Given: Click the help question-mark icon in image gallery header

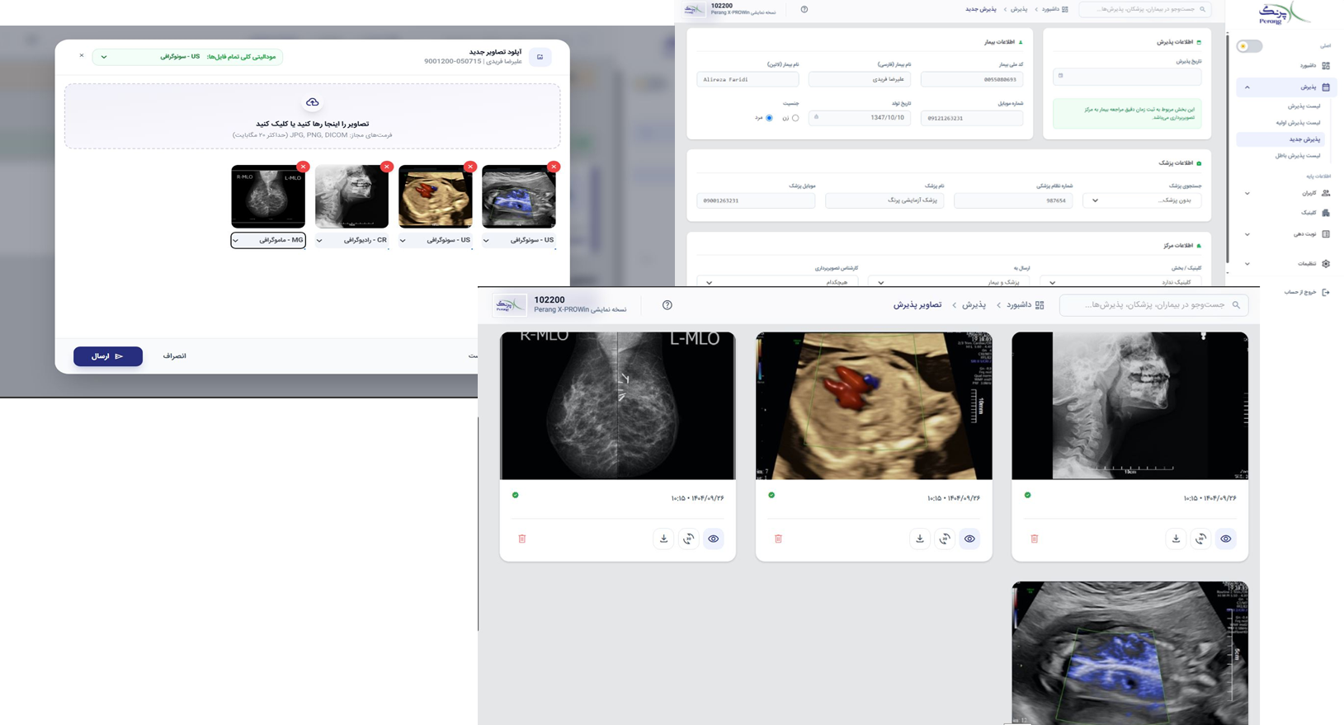Looking at the screenshot, I should [667, 305].
